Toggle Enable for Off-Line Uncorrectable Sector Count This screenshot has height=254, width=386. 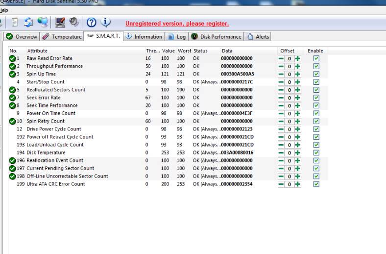pyautogui.click(x=316, y=177)
